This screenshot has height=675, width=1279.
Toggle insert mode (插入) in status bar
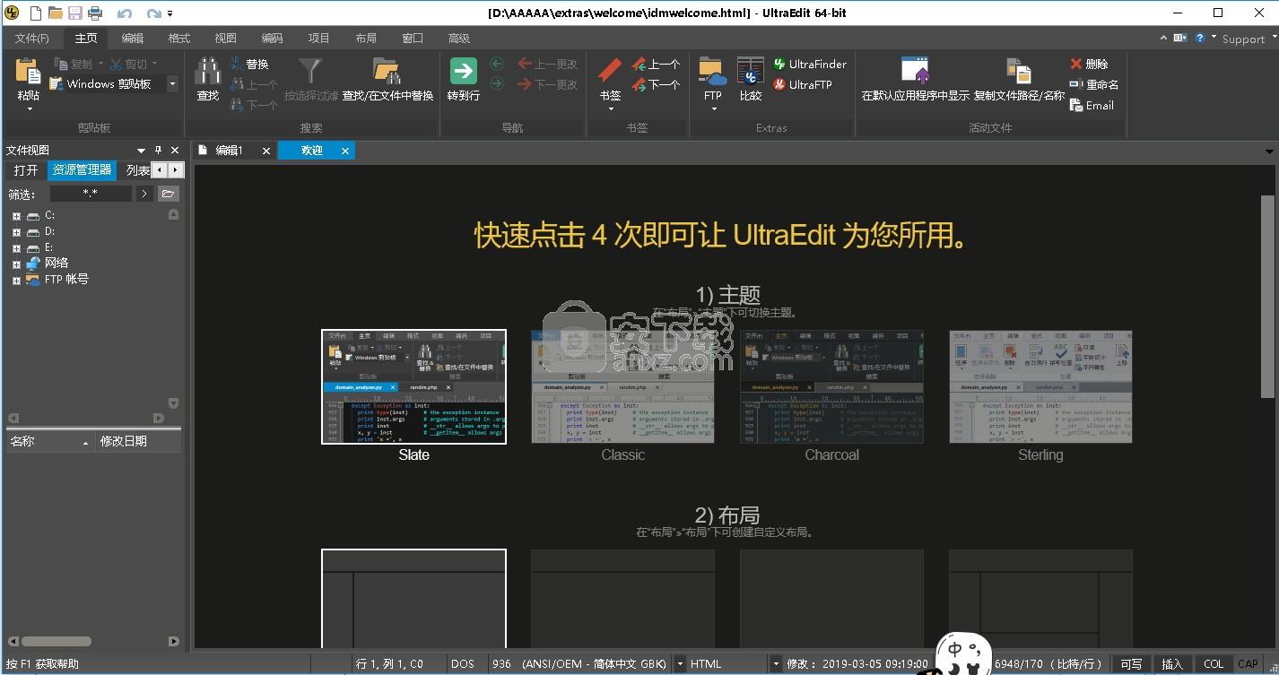1172,664
